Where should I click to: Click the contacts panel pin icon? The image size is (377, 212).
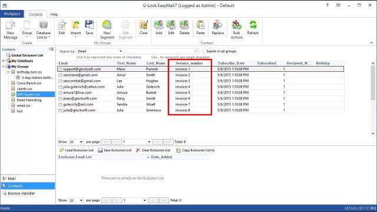pos(51,49)
